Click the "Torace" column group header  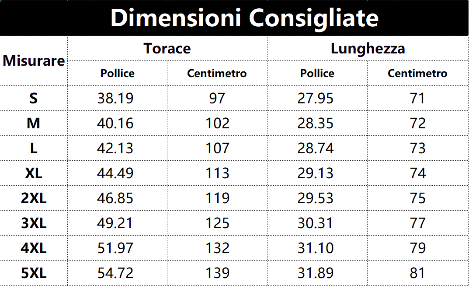[x=167, y=48]
